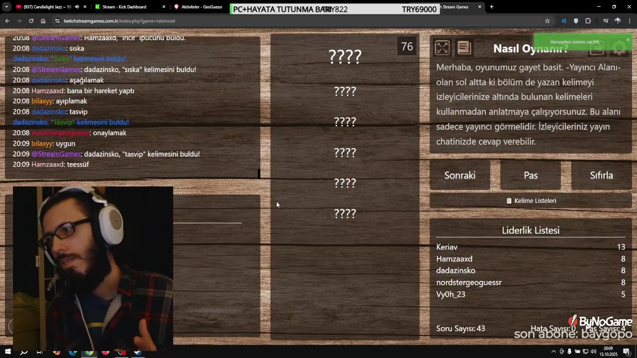
Task: Close the green 'Varsayılan sistem seçildi' notification
Action: [628, 40]
